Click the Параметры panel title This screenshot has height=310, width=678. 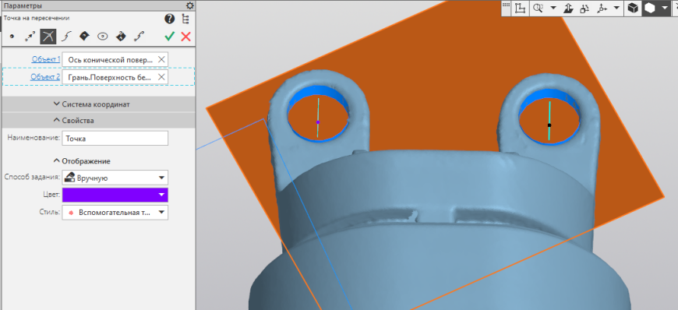[23, 5]
